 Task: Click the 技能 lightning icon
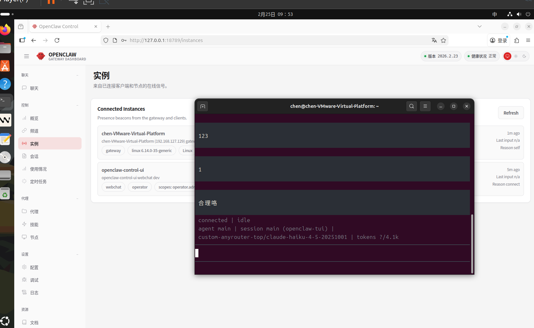[24, 224]
